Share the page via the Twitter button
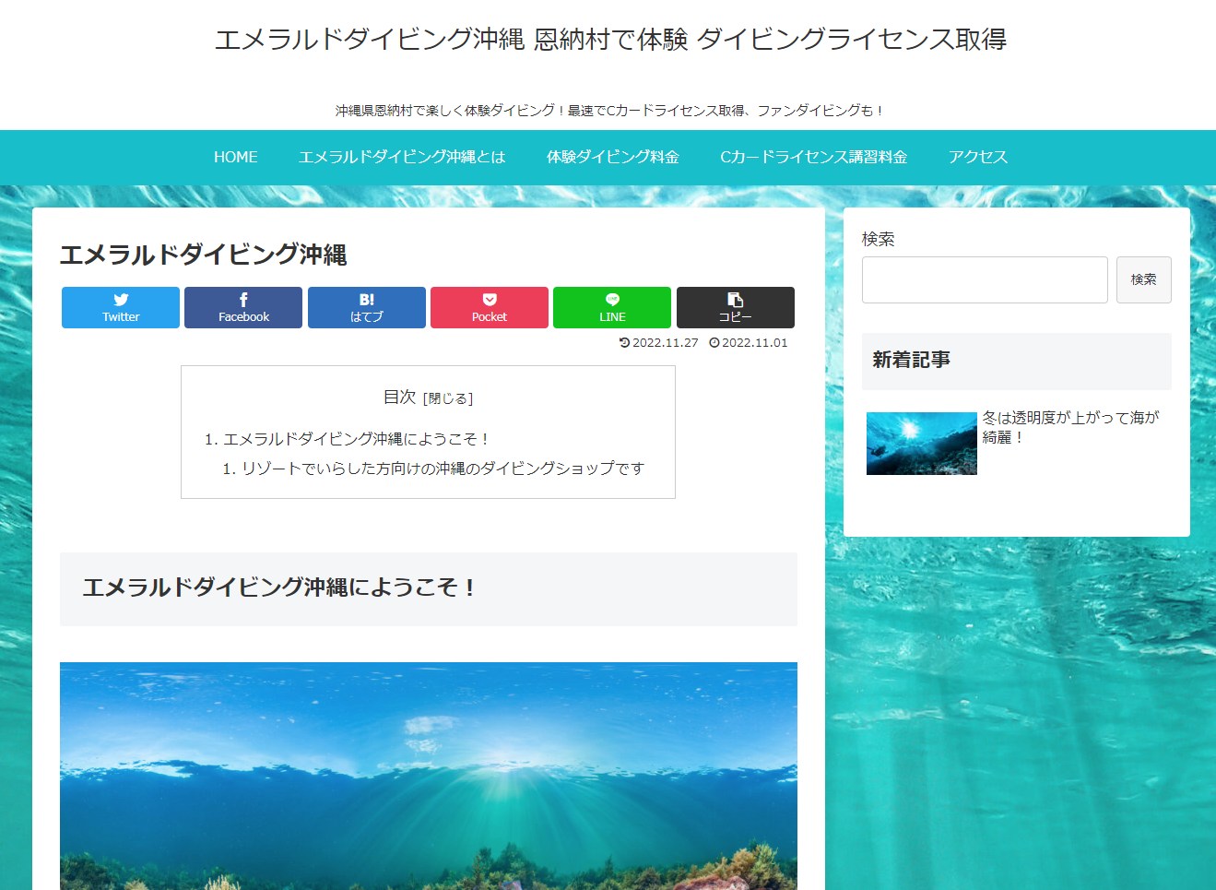Screen dimensions: 1216x890 (121, 307)
